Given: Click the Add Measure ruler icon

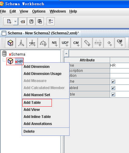Looking at the screenshot, I should 87,43.
